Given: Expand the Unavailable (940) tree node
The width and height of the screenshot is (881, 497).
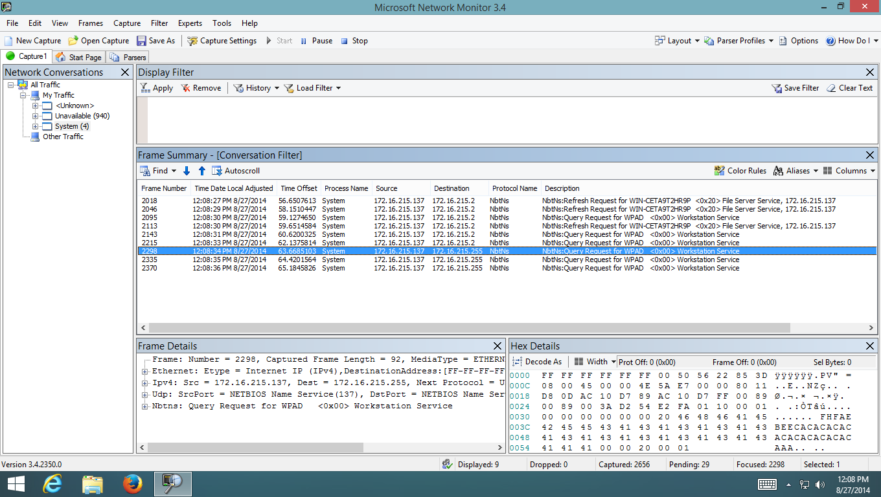Looking at the screenshot, I should click(x=36, y=116).
